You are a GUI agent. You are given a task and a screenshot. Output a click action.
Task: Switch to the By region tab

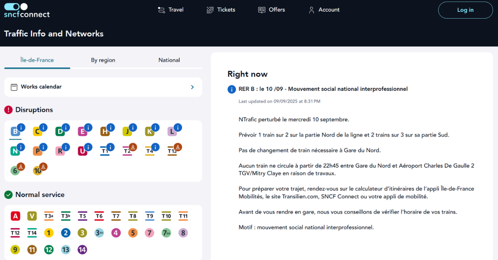click(x=103, y=60)
